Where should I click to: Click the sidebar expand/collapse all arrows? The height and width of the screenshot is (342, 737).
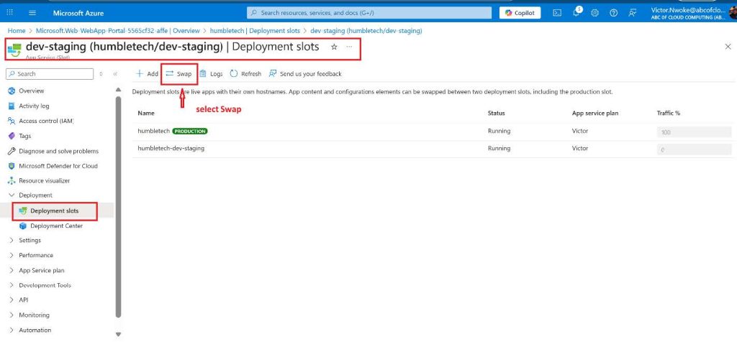click(x=101, y=74)
